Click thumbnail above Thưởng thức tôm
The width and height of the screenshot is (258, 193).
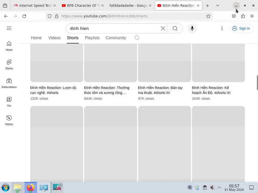(x=110, y=63)
